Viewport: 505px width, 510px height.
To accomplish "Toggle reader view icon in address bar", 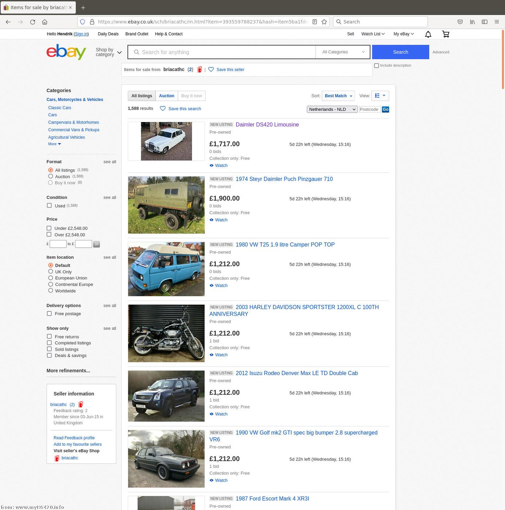I will [315, 22].
